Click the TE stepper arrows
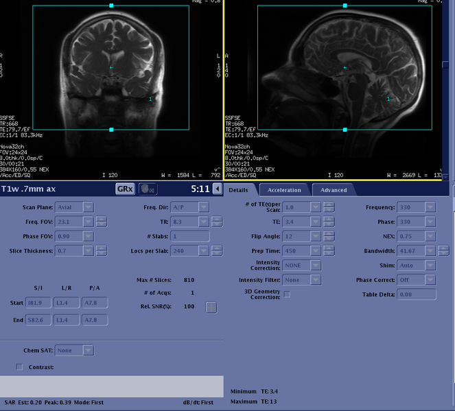This screenshot has width=455, height=411. [329, 222]
